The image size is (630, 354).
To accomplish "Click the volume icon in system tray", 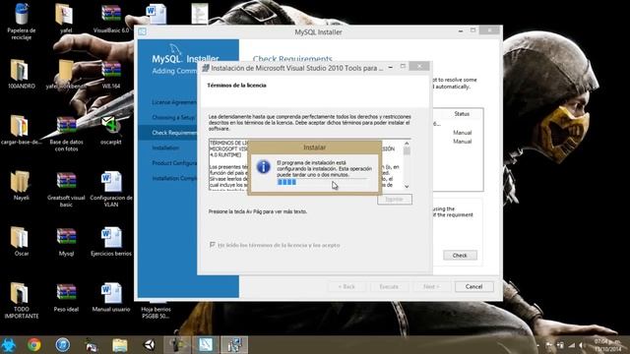I will click(x=581, y=345).
